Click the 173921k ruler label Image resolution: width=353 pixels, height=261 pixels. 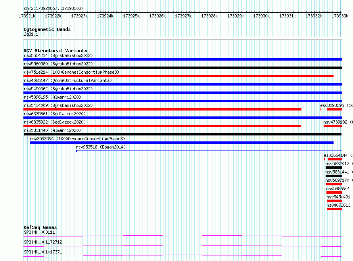click(27, 16)
